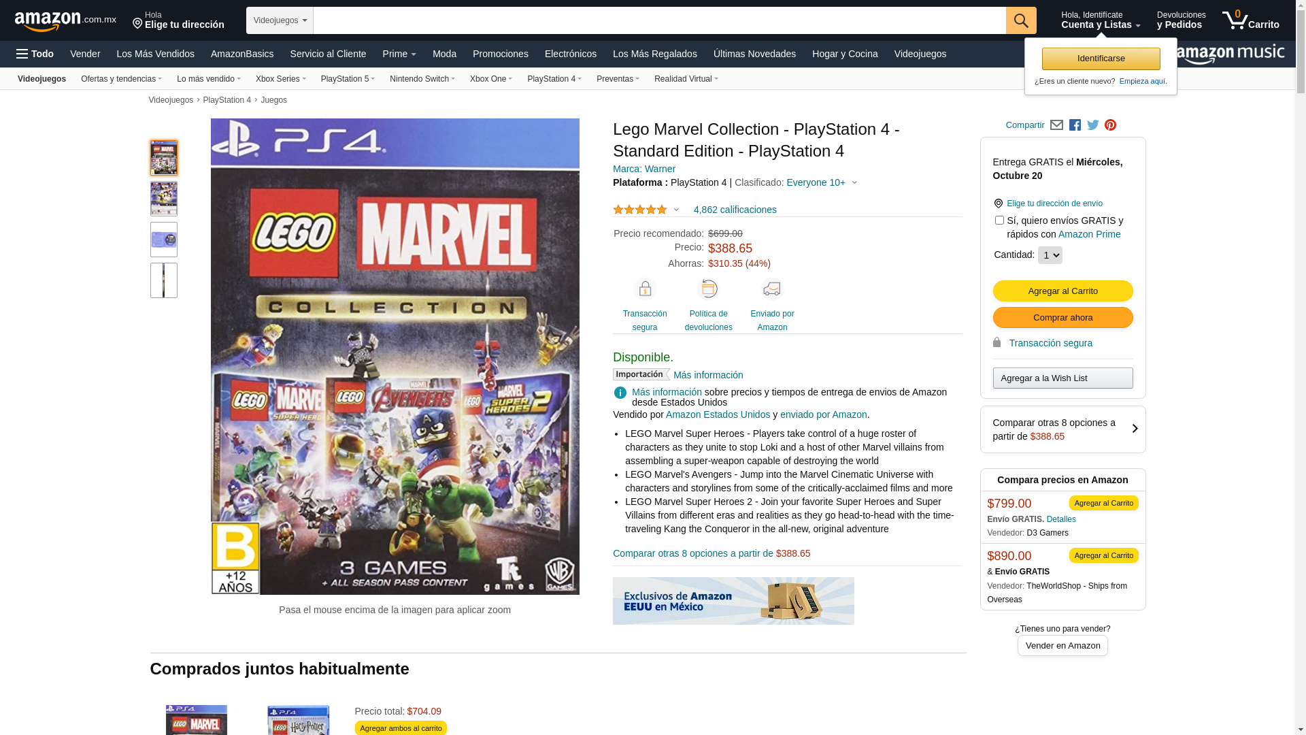Expand the PlayStation 5 submenu
1306x735 pixels.
coord(348,79)
